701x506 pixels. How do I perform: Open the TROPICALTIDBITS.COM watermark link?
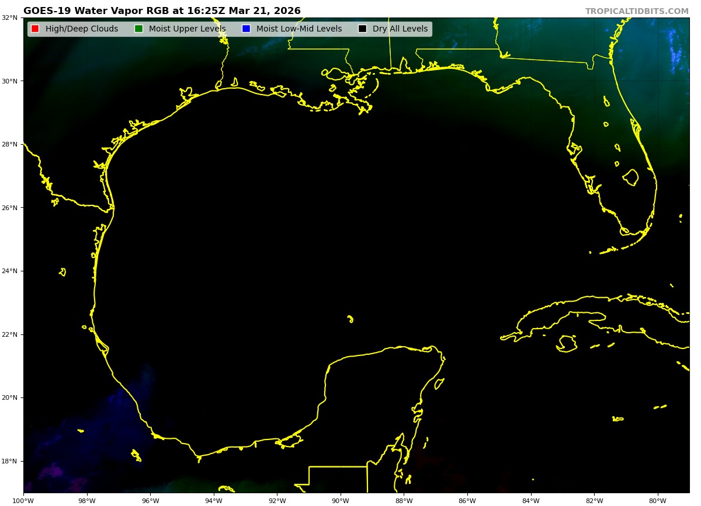click(x=637, y=11)
